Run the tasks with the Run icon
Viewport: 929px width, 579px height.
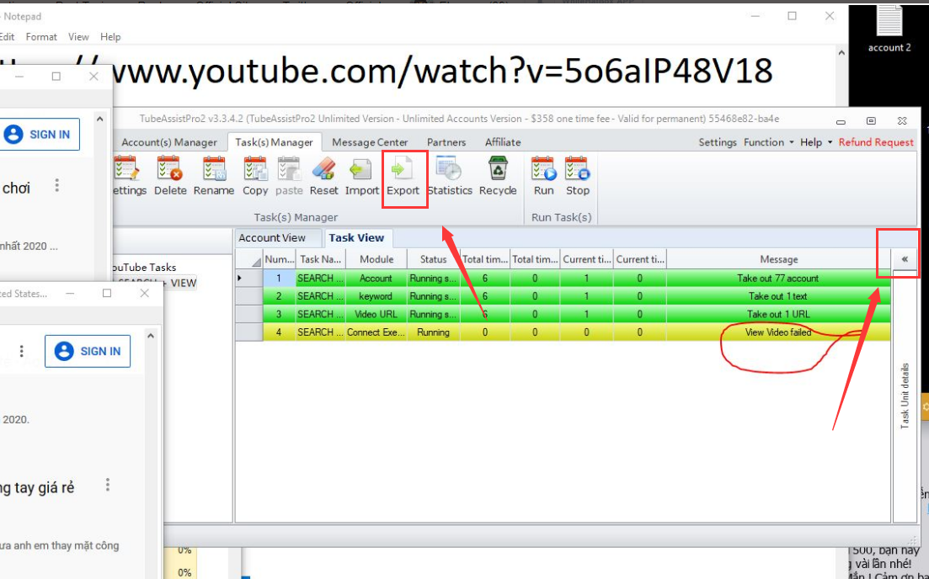[x=544, y=171]
